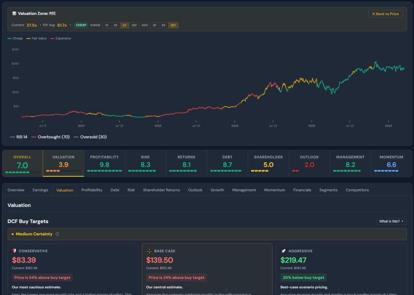
Task: Open the Profitability score card
Action: coord(104,163)
